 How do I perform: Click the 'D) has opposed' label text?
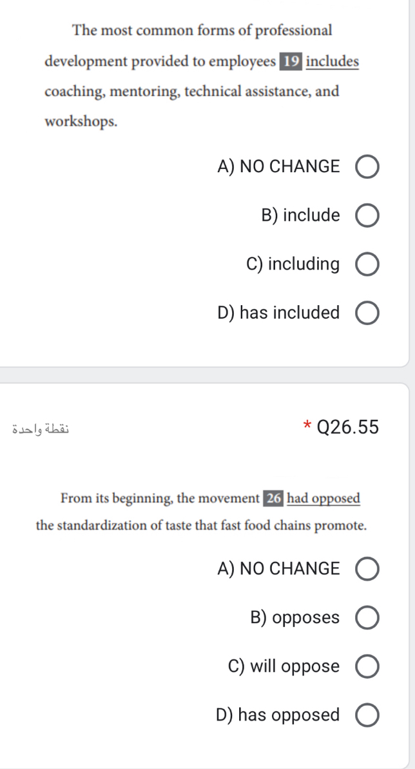coord(277,715)
